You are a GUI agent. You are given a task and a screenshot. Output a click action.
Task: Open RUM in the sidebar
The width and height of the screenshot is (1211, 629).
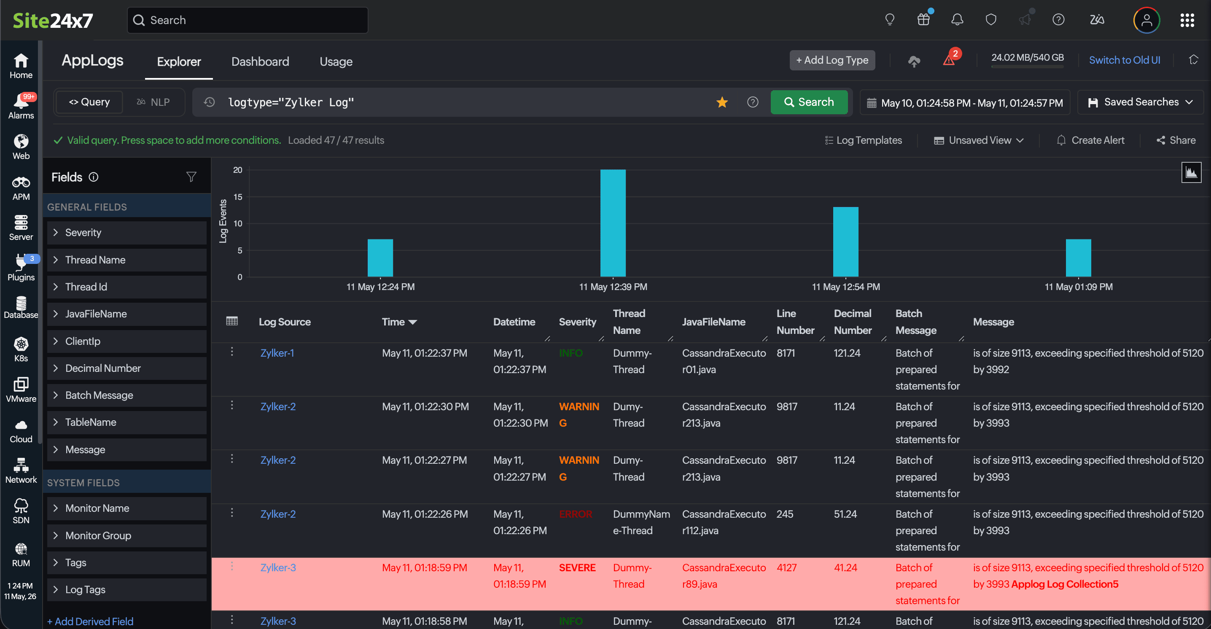pos(21,554)
